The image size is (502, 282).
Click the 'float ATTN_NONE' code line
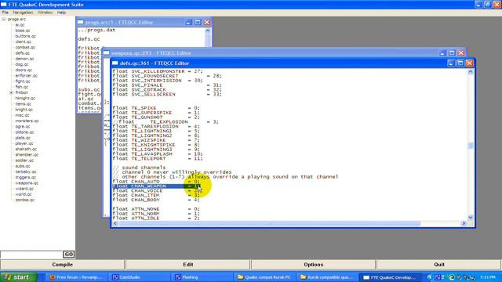pyautogui.click(x=156, y=209)
